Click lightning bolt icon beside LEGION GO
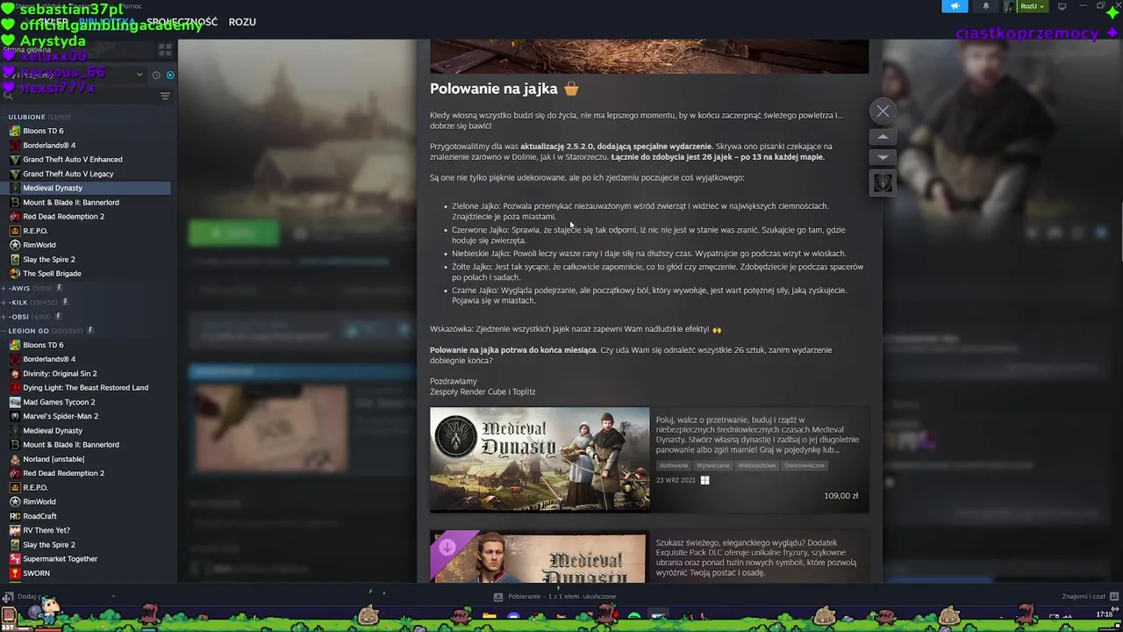This screenshot has height=632, width=1123. click(x=89, y=331)
